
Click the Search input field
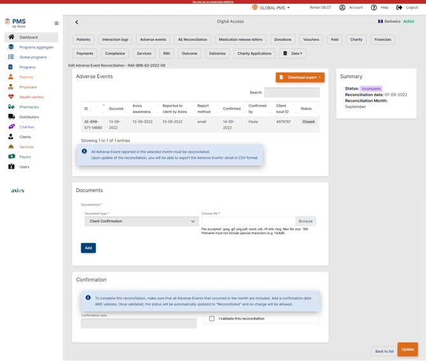(291, 93)
